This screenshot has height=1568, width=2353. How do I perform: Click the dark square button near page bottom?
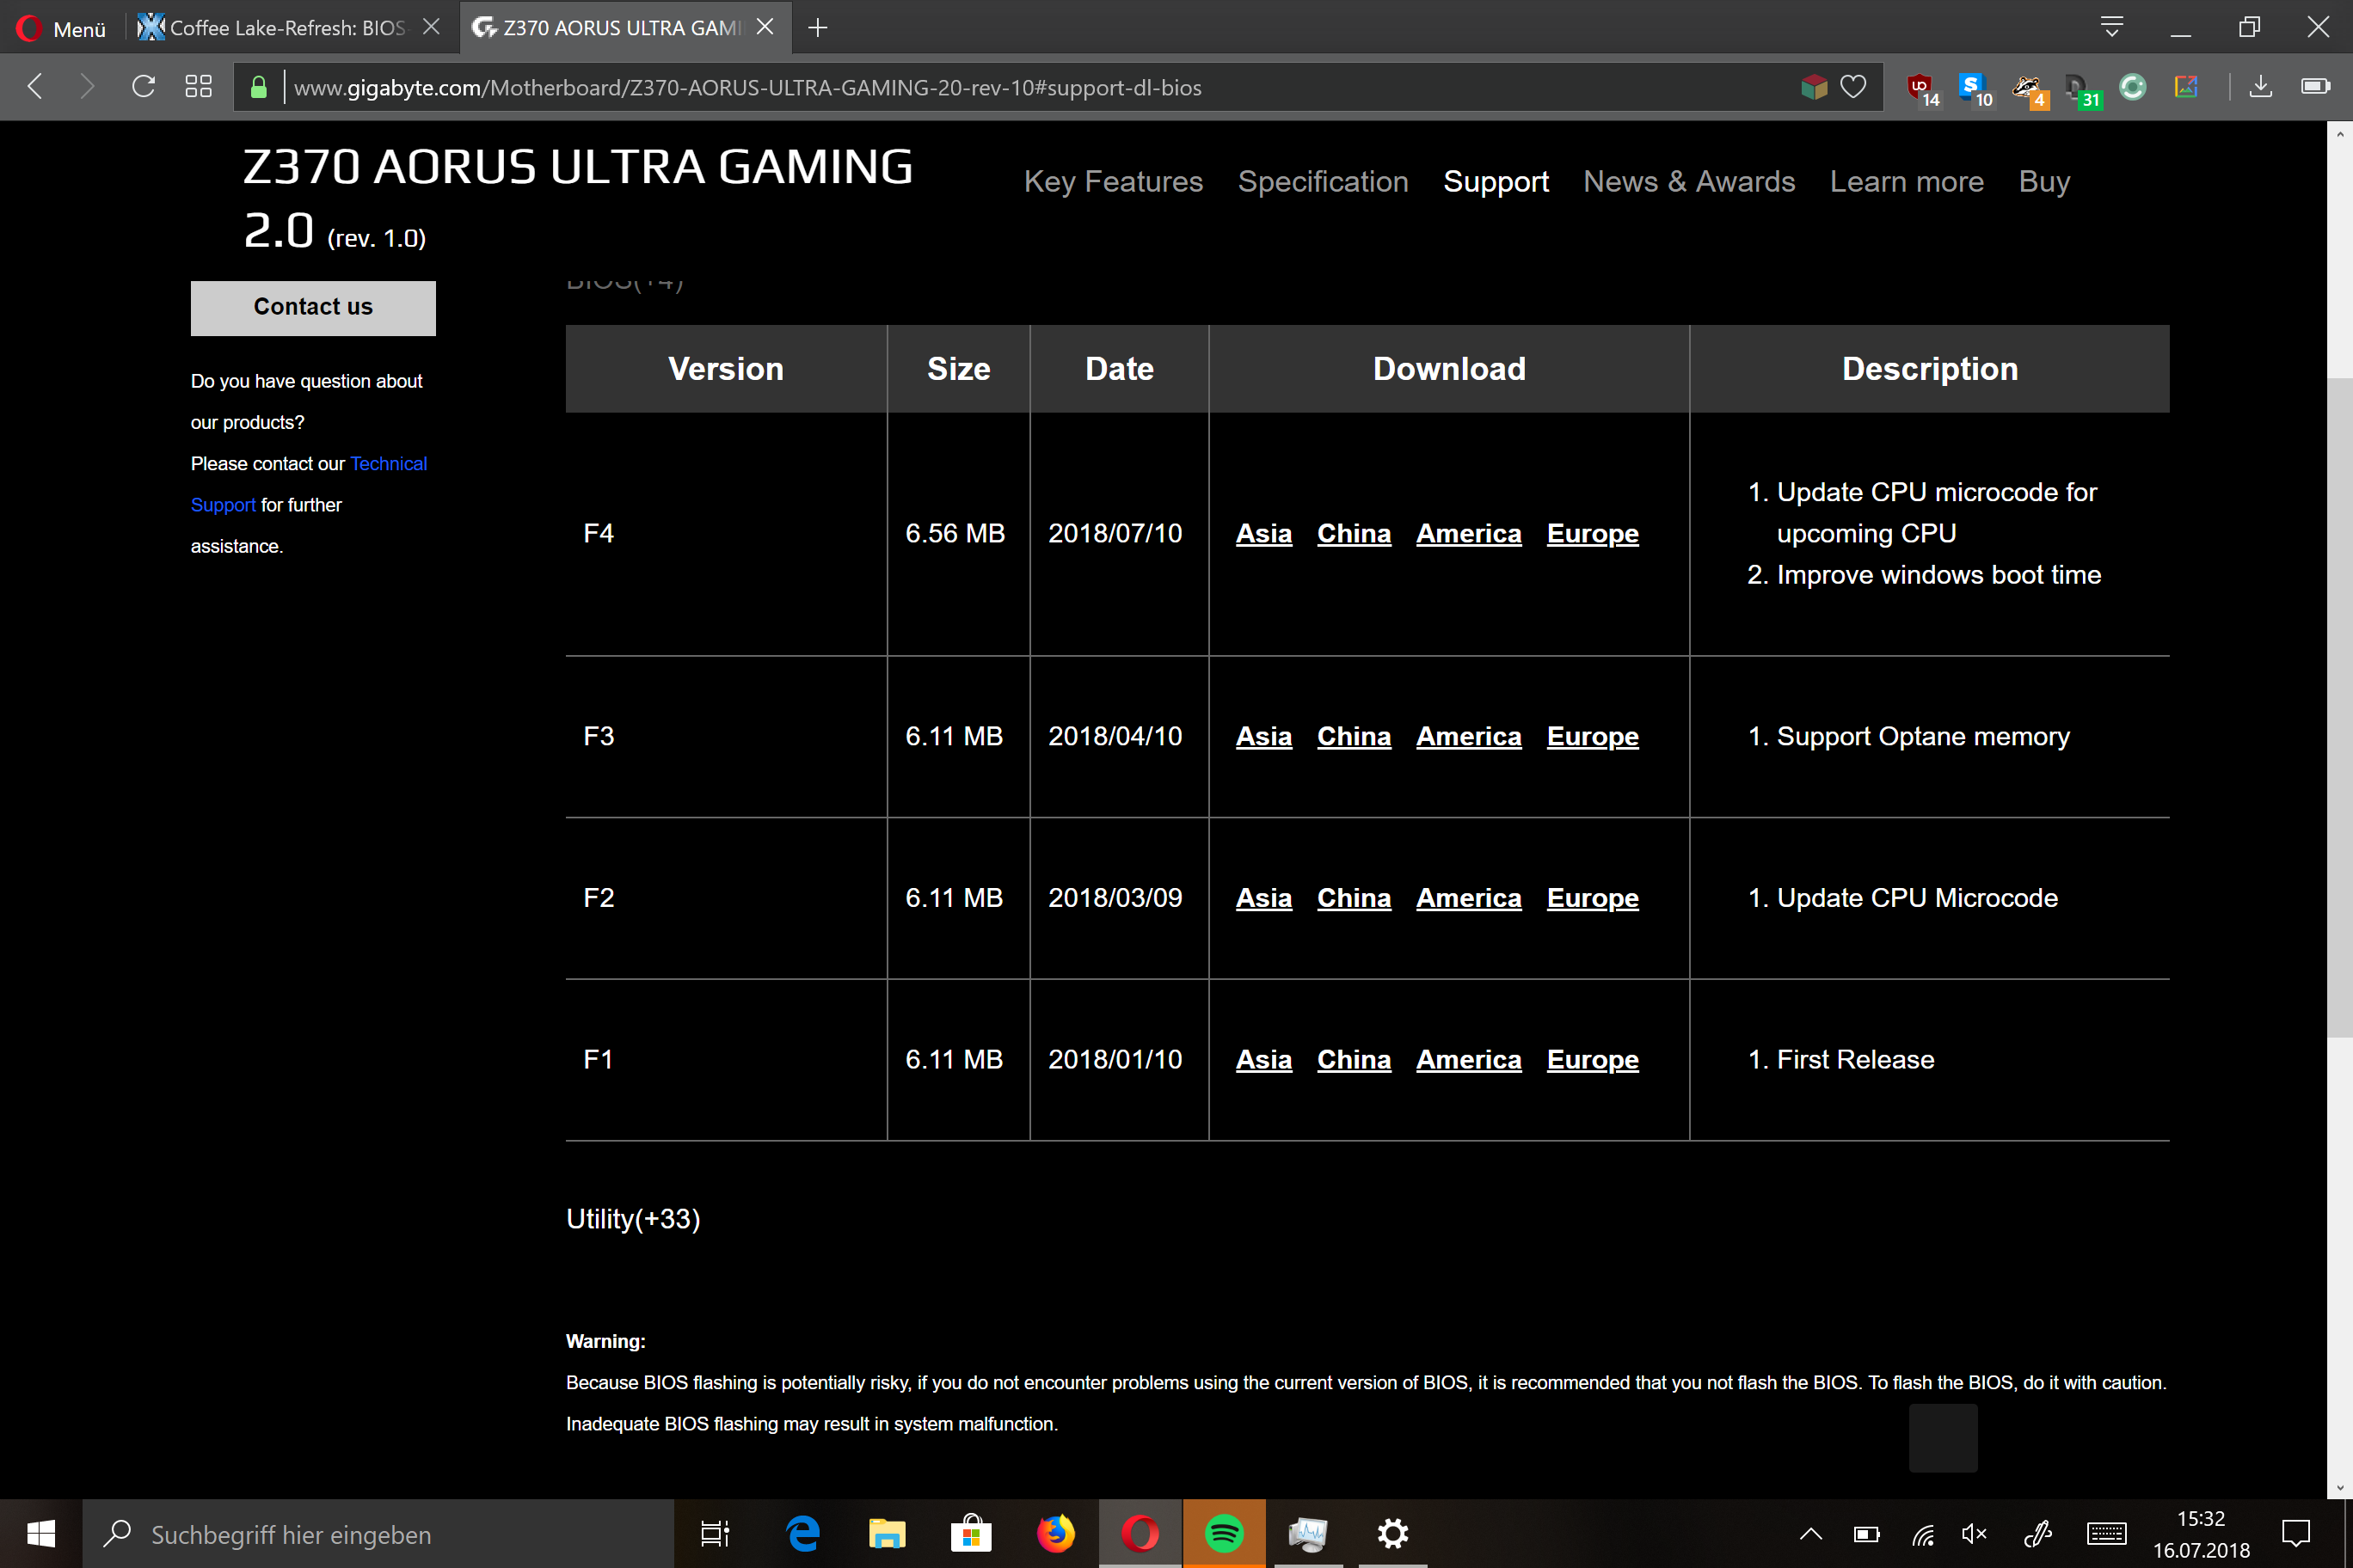tap(1943, 1438)
